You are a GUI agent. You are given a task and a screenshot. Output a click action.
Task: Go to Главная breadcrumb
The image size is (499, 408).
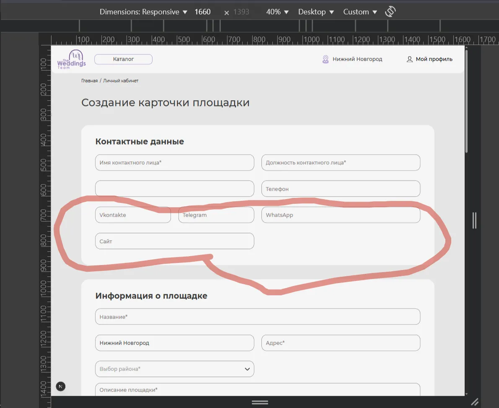coord(89,81)
